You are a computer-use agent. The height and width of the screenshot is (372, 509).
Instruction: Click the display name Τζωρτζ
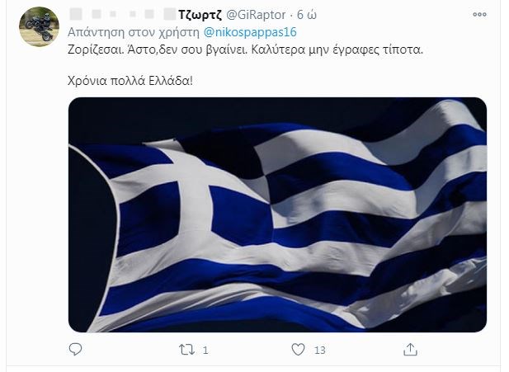[x=200, y=15]
